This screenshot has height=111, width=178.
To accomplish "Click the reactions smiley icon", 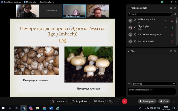I will (x=110, y=101).
